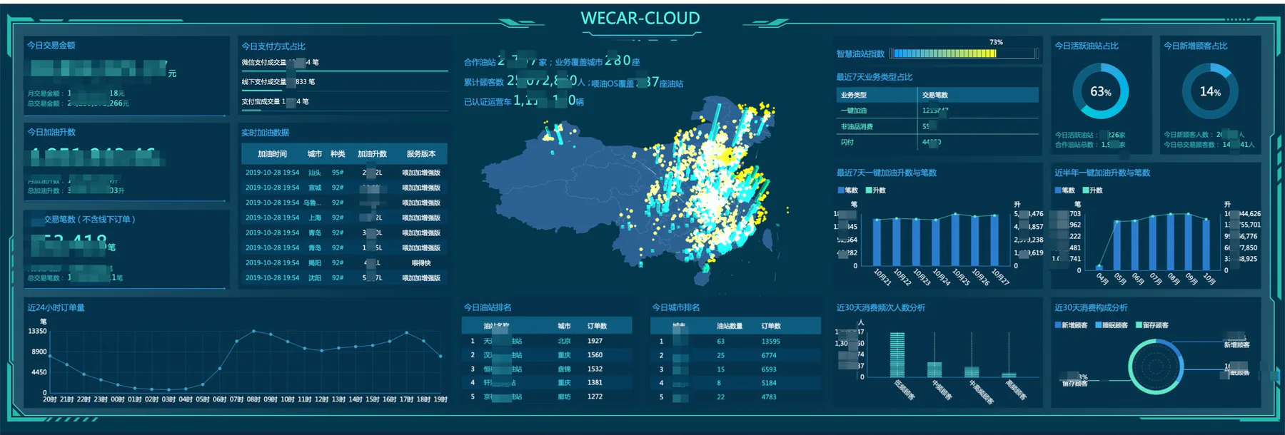Image resolution: width=1285 pixels, height=435 pixels.
Task: Select the station row with 1560 orders
Action: pos(547,355)
